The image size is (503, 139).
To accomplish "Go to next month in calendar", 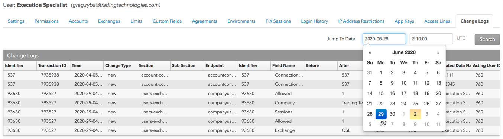I will (438, 52).
